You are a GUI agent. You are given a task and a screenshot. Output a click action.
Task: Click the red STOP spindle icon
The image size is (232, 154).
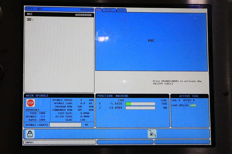[30, 103]
